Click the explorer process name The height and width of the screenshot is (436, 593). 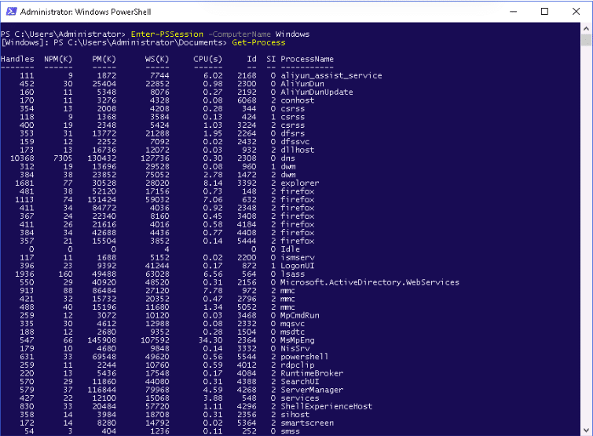pyautogui.click(x=300, y=183)
